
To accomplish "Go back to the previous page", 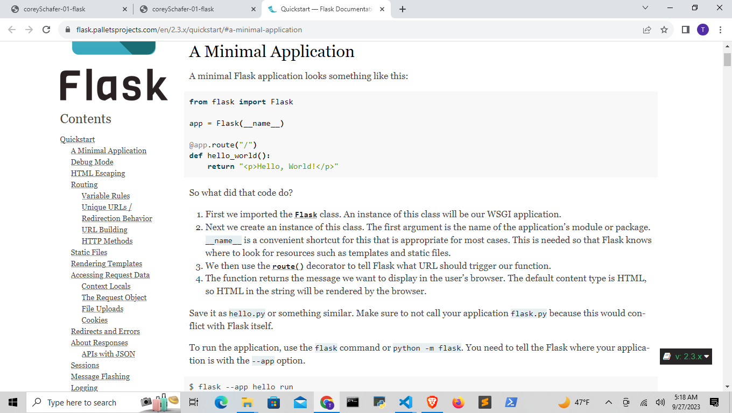I will pyautogui.click(x=12, y=30).
